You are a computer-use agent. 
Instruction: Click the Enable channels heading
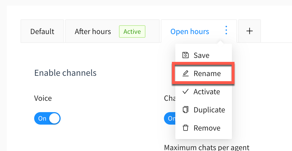[x=65, y=73]
